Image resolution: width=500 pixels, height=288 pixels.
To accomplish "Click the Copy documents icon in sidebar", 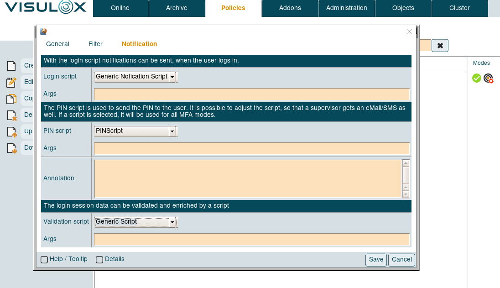I will [x=11, y=99].
